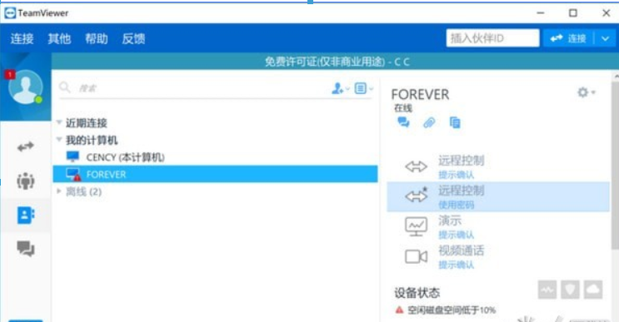
Task: Click the search magnifier icon
Action: [x=64, y=87]
